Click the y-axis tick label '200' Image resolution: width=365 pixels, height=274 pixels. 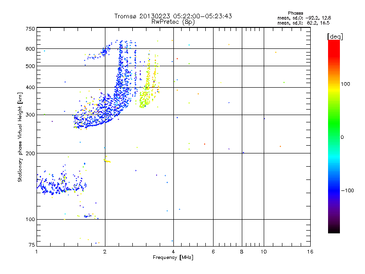tap(30, 153)
